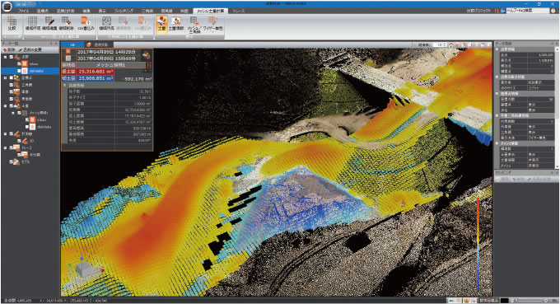Open the ファイル menu tab
Image resolution: width=560 pixels, height=304 pixels.
pos(23,11)
